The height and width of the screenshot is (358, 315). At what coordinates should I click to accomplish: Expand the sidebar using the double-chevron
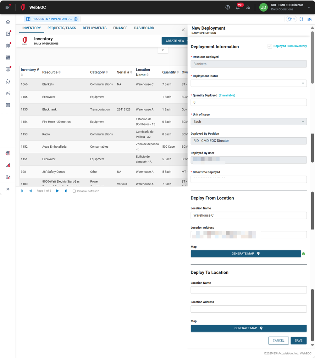8,189
